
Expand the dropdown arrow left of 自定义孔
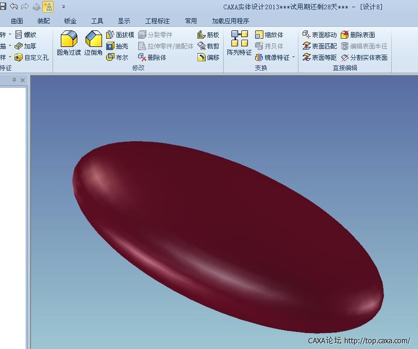click(x=10, y=57)
